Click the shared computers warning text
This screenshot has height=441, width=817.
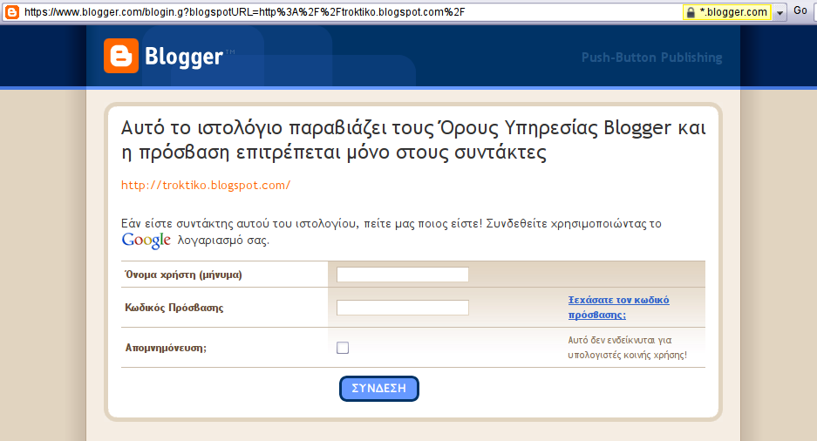tap(627, 347)
